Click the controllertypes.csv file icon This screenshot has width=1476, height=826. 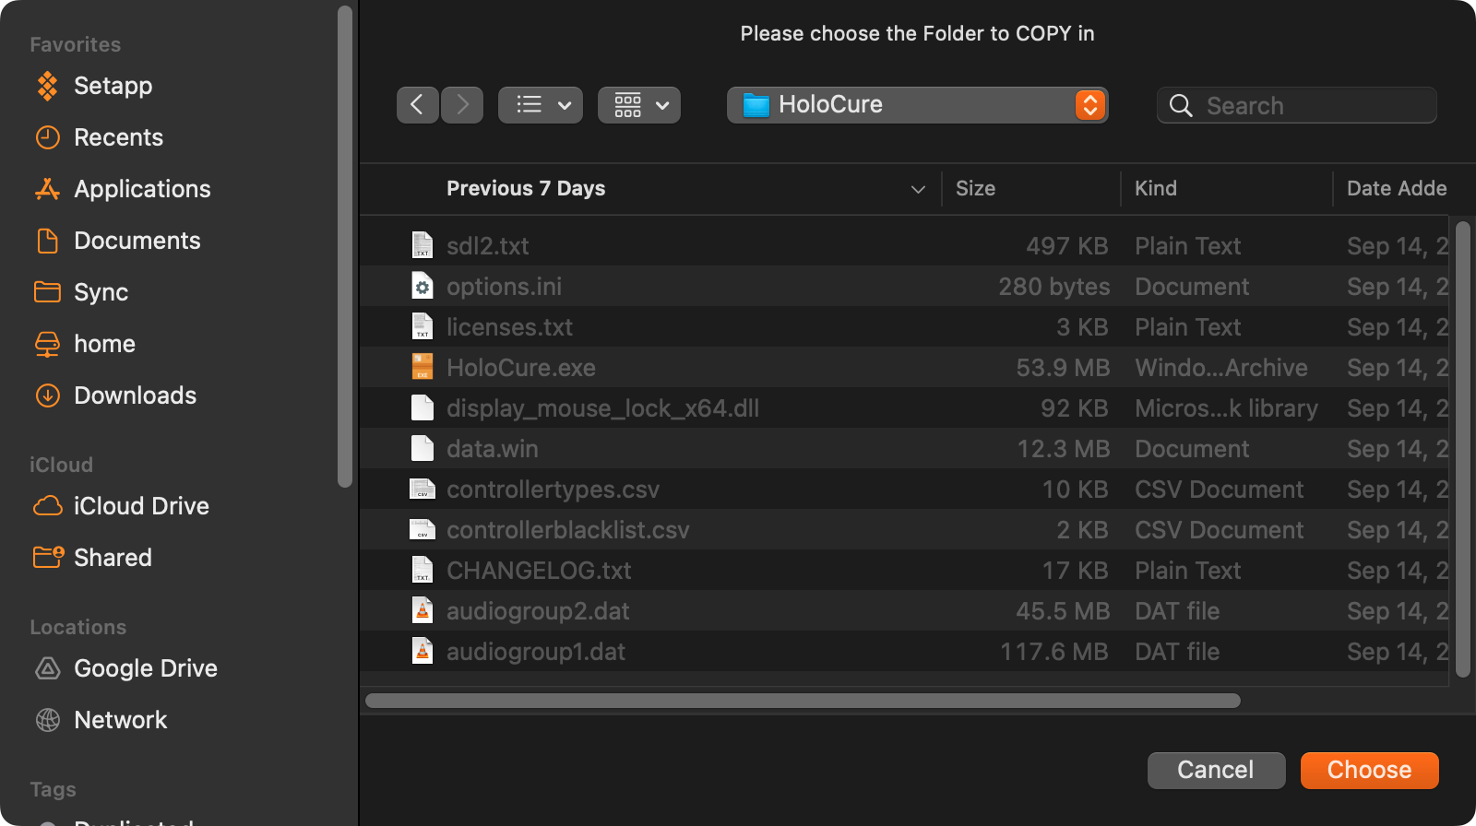pyautogui.click(x=422, y=489)
